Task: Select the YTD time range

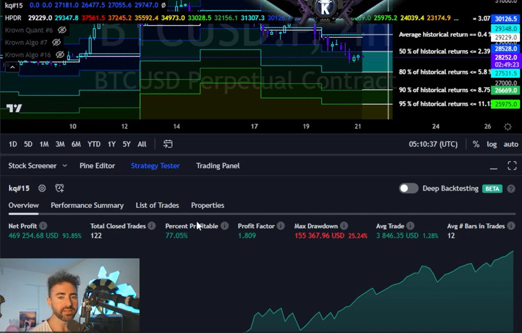Action: [94, 144]
